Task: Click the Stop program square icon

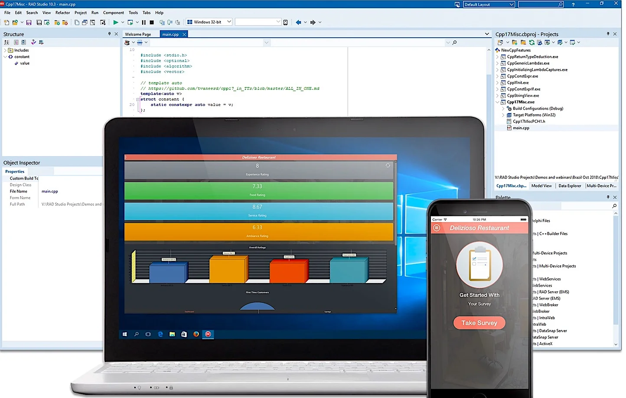Action: click(152, 22)
